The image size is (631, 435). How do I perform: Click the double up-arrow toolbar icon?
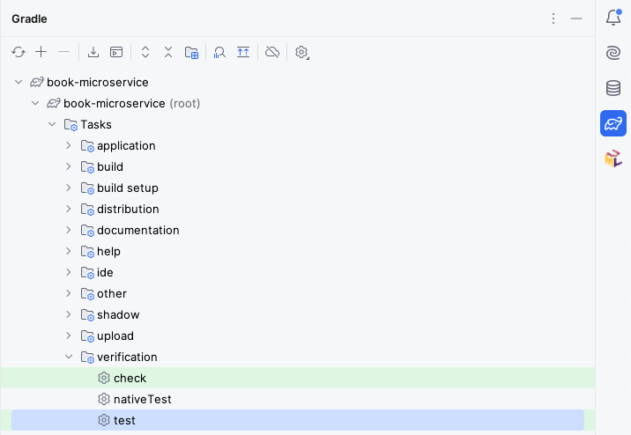(243, 52)
